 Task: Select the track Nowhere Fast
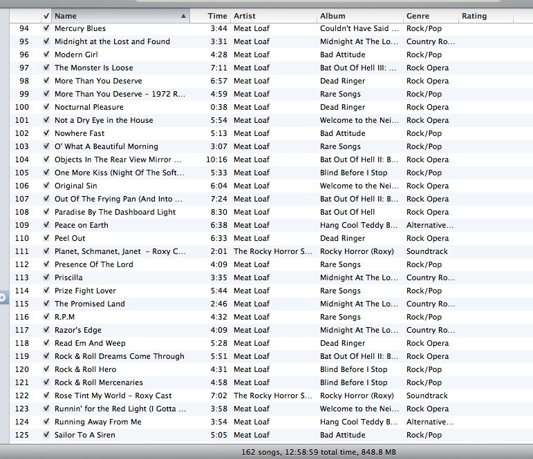click(x=80, y=134)
